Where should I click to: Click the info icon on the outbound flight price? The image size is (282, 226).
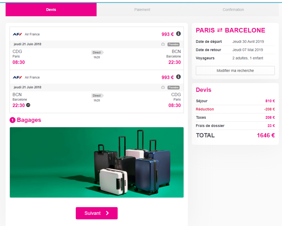coord(178,34)
